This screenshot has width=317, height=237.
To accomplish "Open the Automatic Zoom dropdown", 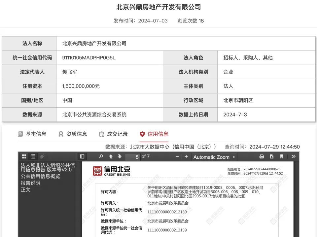I will (x=214, y=157).
